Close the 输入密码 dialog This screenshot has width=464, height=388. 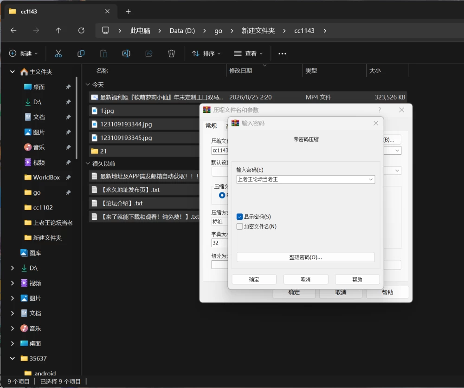(376, 123)
